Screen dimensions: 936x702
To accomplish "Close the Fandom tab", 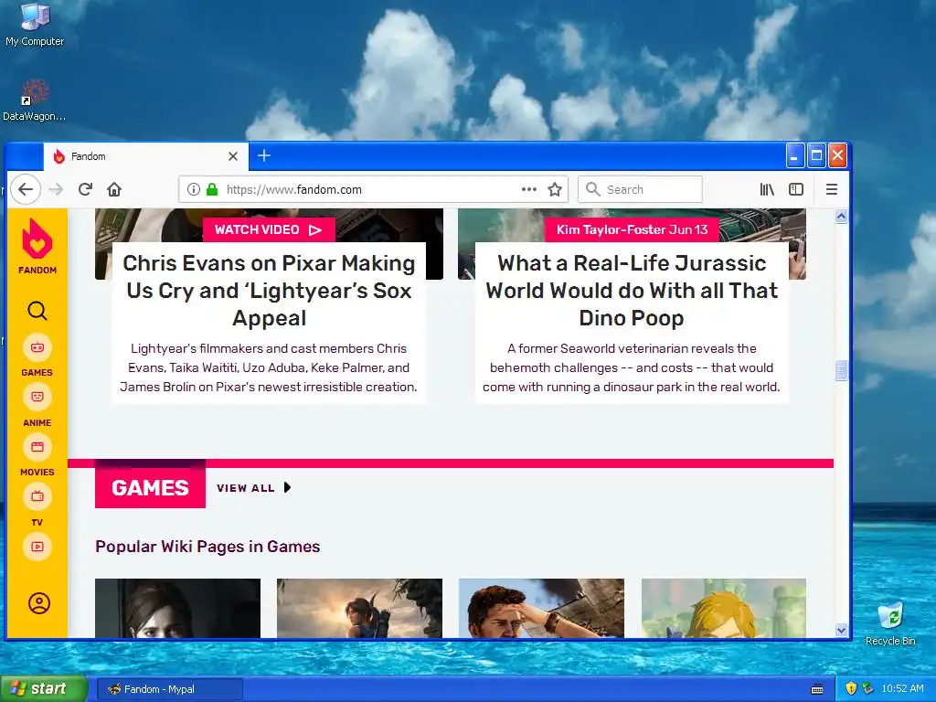I will (x=233, y=156).
